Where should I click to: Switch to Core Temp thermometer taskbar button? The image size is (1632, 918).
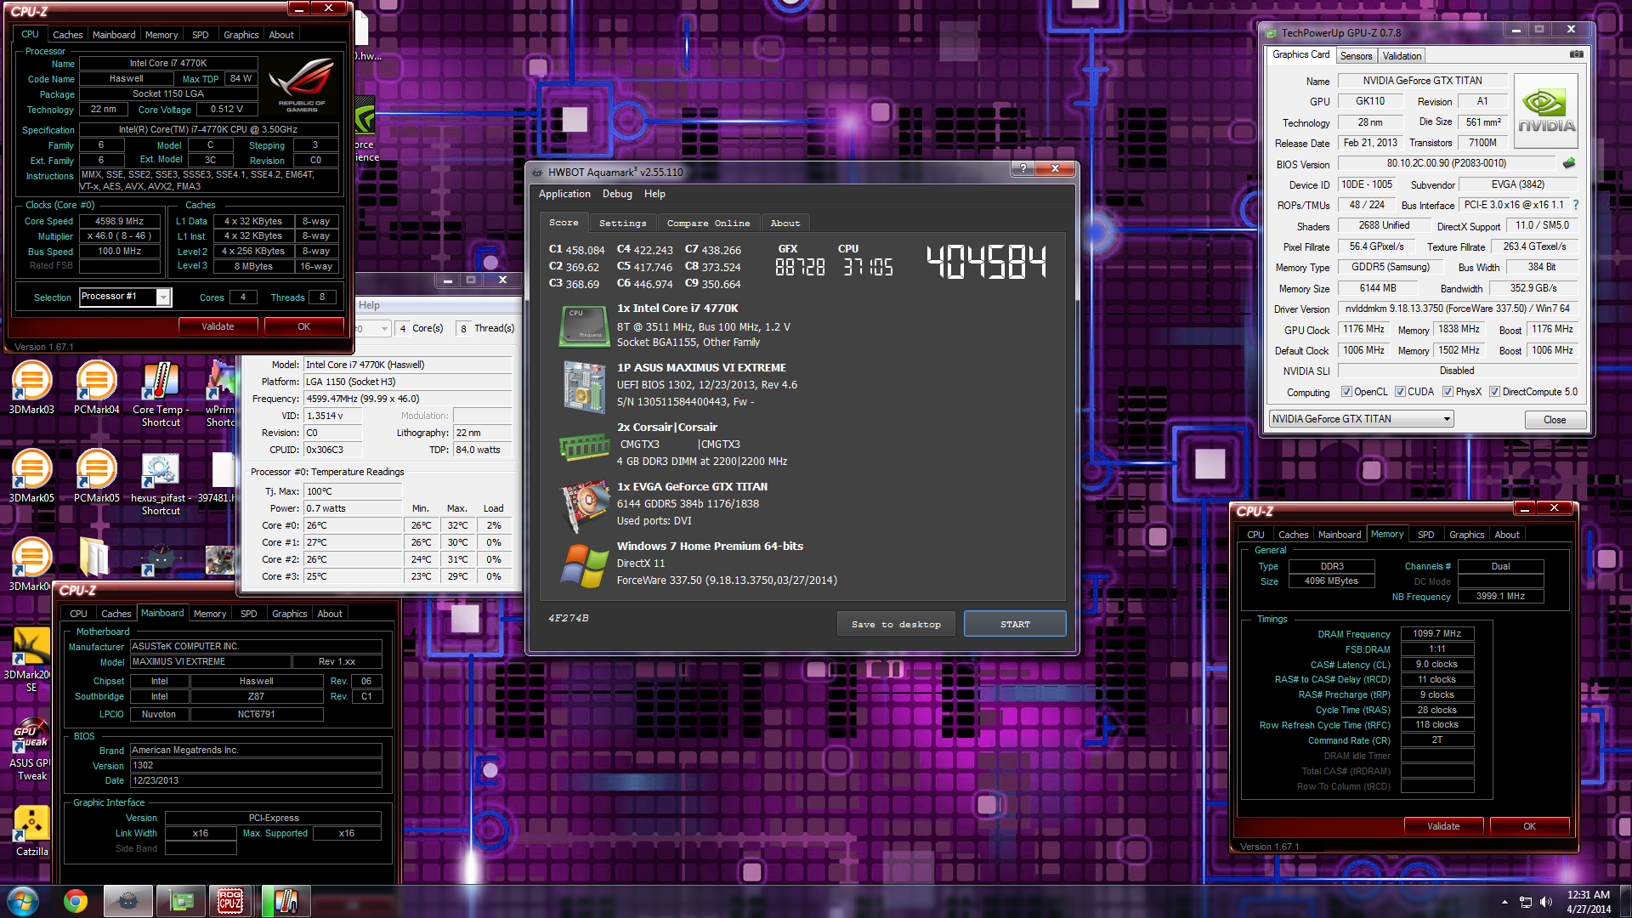click(x=286, y=901)
